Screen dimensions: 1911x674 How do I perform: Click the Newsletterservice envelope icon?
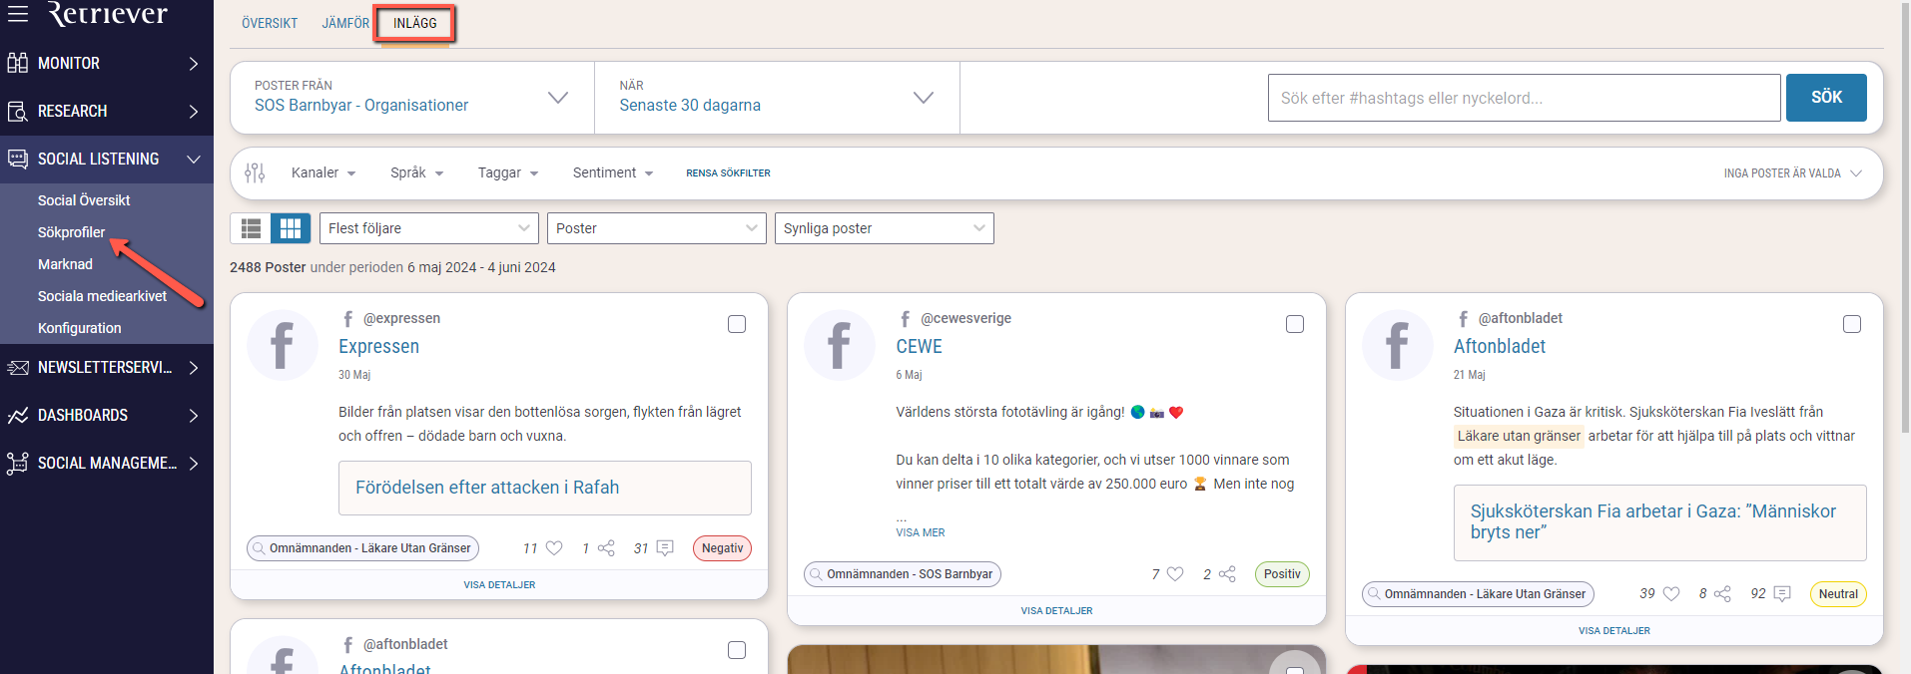click(18, 367)
